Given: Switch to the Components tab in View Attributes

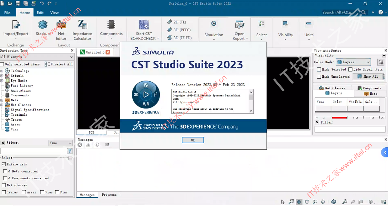Looking at the screenshot, I should pos(369,88).
